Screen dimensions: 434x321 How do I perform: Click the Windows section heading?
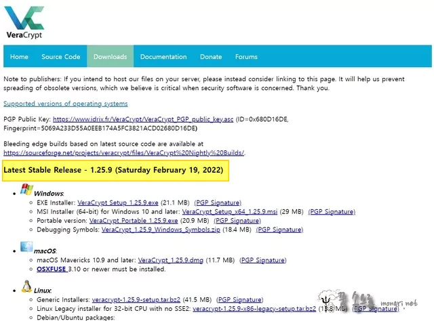click(x=49, y=194)
